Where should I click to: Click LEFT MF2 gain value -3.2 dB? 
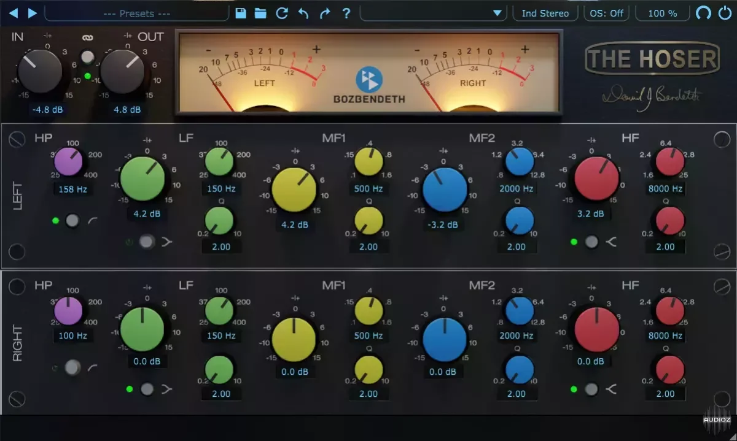(x=444, y=224)
